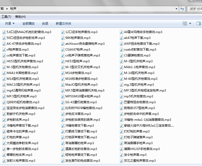202x166 pixels.
Task: Select file name mg42通用机枪声音.mp3
Action: point(24,90)
